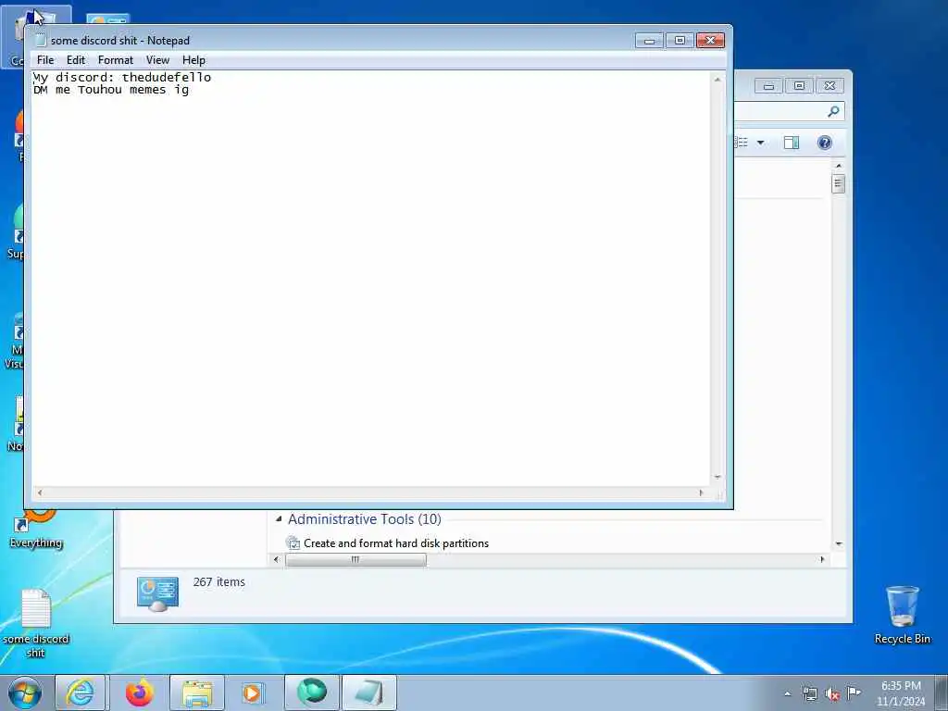948x711 pixels.
Task: Click the Notepad title bar document icon
Action: click(x=41, y=40)
